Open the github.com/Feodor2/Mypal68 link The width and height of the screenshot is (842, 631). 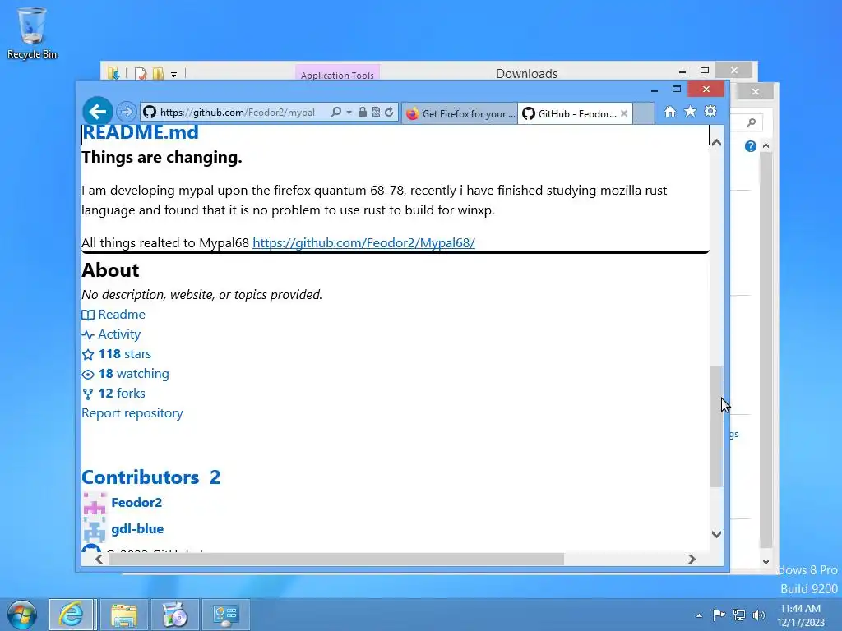pyautogui.click(x=363, y=242)
